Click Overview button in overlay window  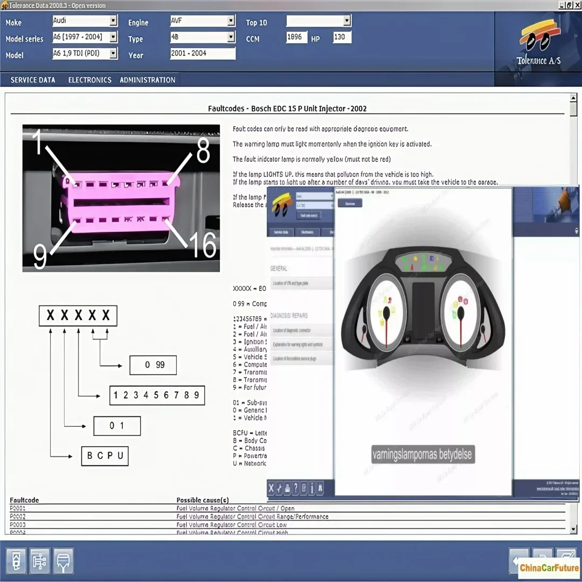(x=350, y=203)
